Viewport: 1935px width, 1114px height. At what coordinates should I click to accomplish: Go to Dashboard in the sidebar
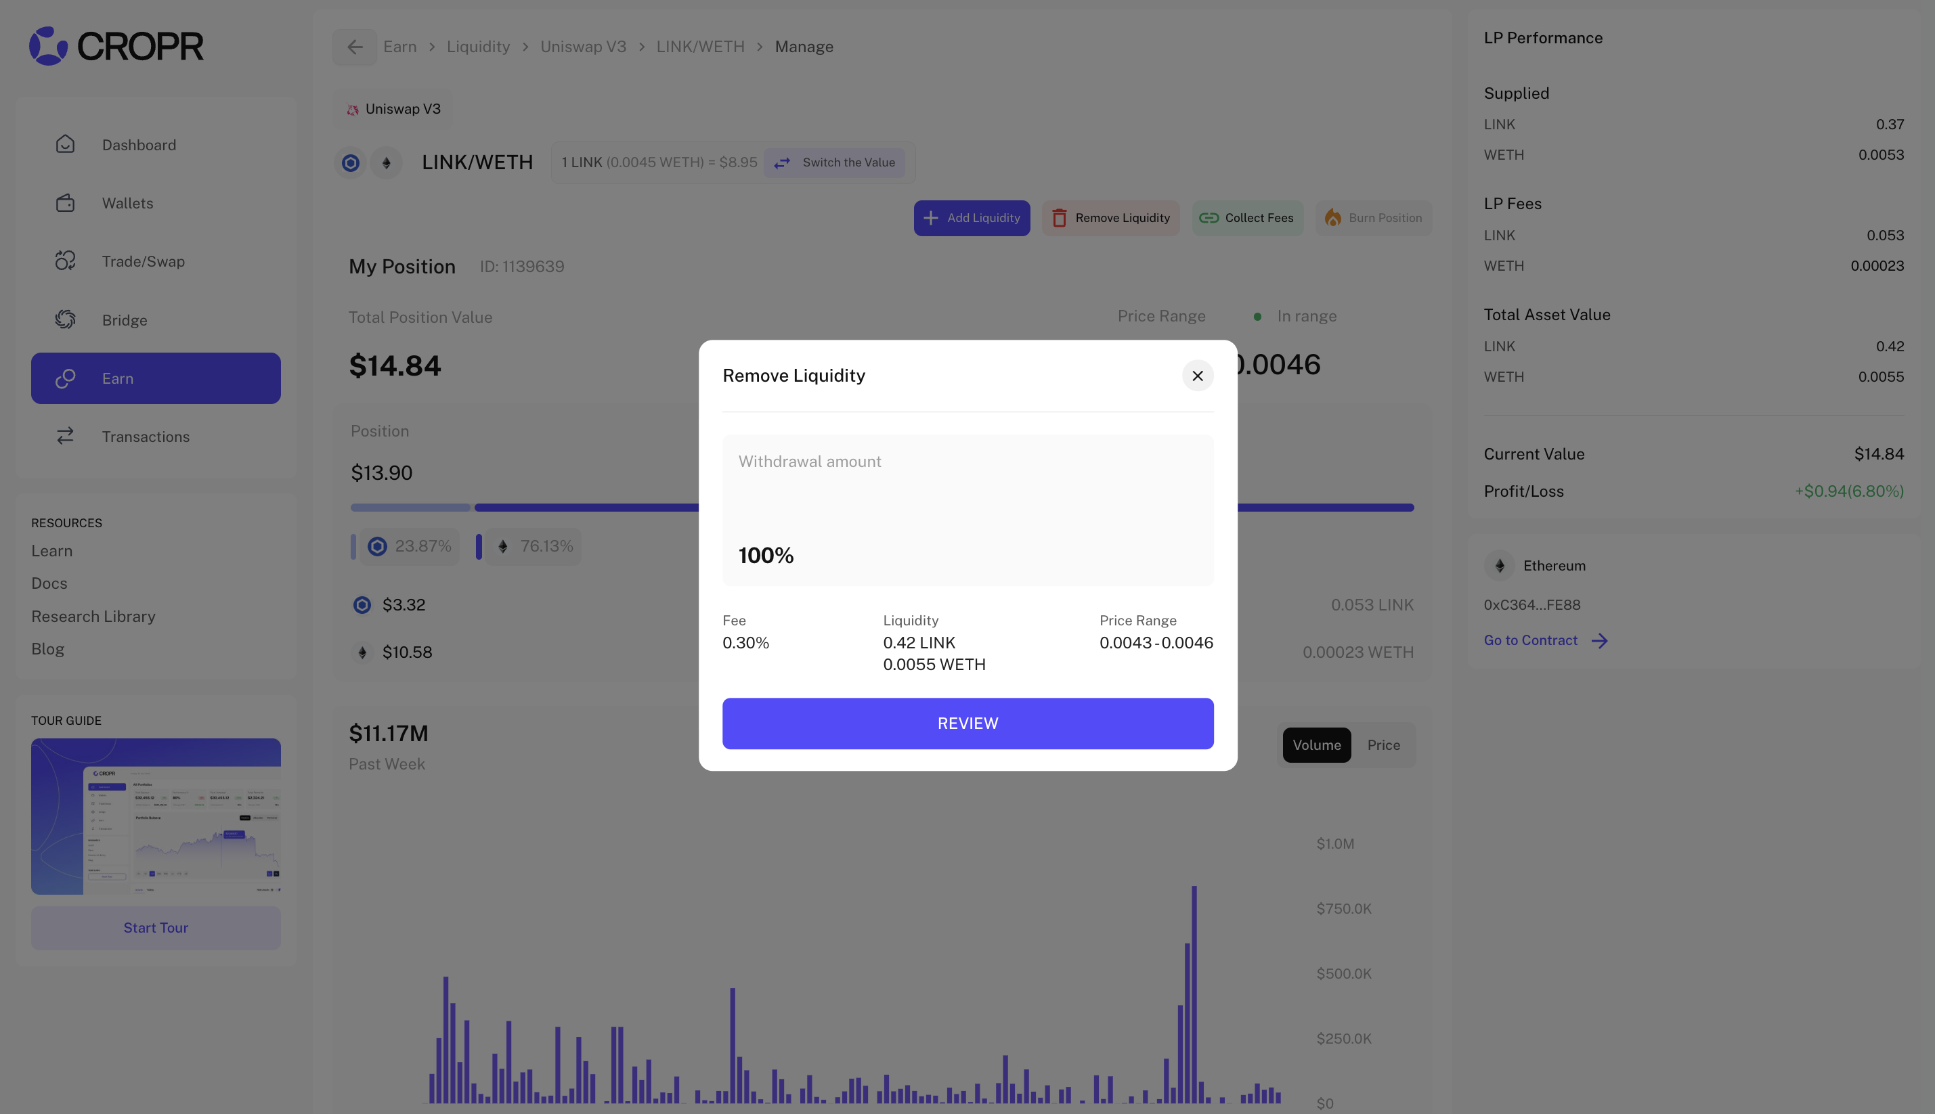tap(155, 145)
